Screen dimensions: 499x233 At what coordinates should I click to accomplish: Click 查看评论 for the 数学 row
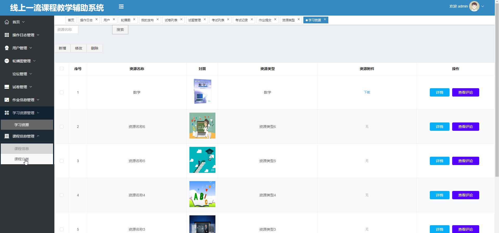click(x=466, y=92)
